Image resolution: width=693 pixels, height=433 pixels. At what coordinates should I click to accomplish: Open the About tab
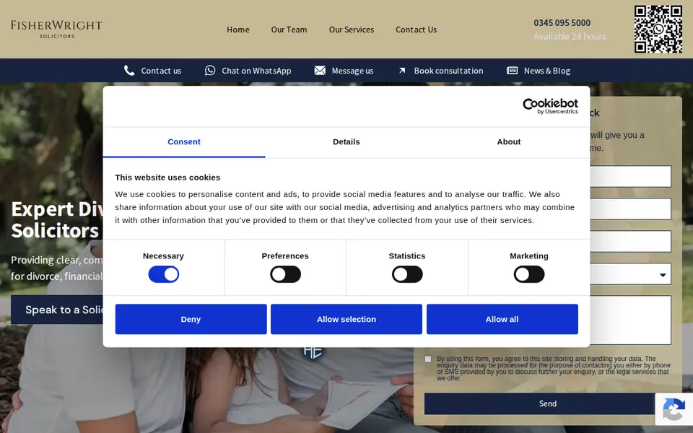point(509,142)
